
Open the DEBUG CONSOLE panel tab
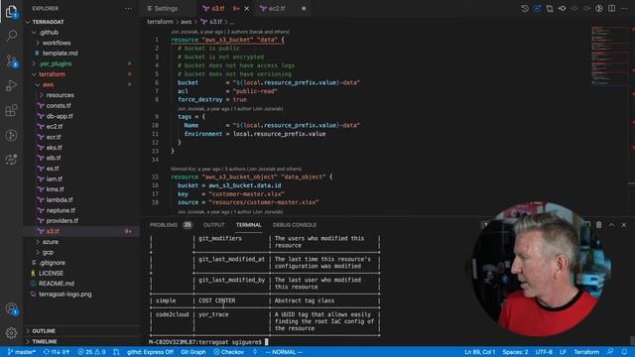click(295, 225)
